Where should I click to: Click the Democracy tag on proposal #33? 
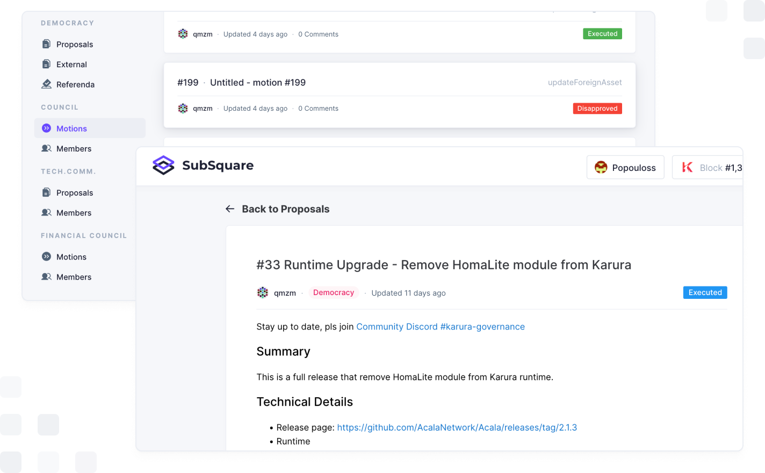pos(333,293)
